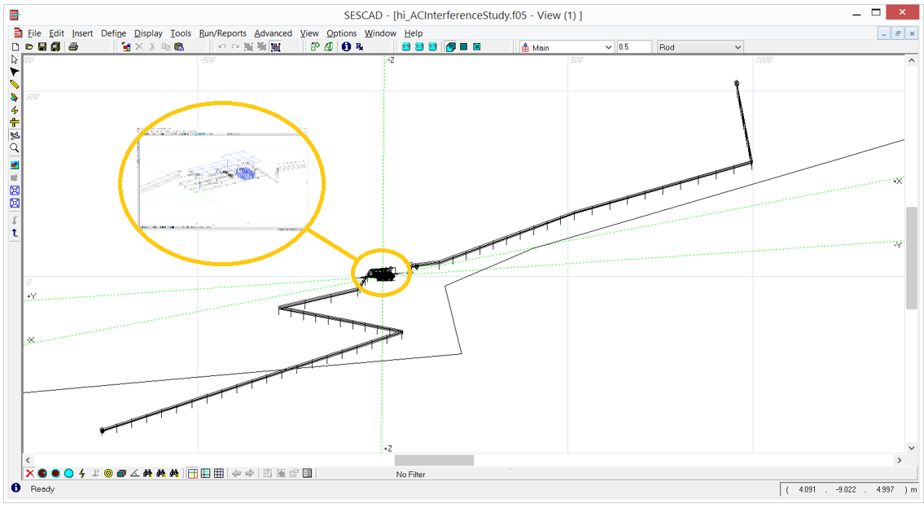Open the Advanced menu
This screenshot has width=924, height=508.
pos(273,33)
